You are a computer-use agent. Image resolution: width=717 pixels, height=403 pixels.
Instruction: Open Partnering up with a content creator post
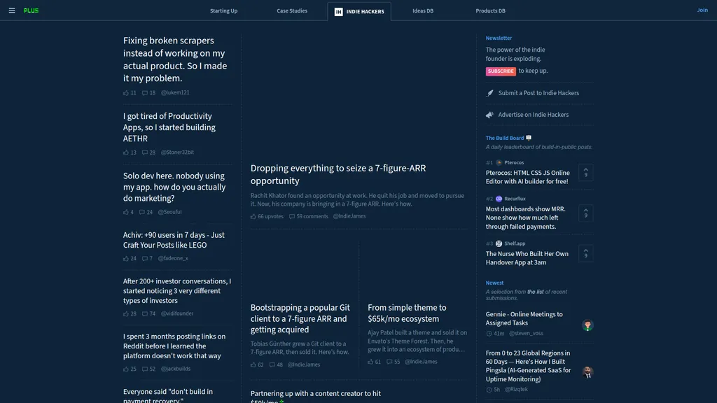(316, 397)
